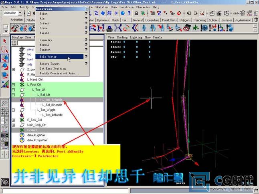The width and height of the screenshot is (259, 194).
Task: Open Point constraint option box
Action: (86, 13)
